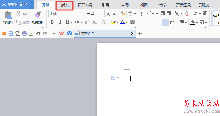The width and height of the screenshot is (220, 116).
Task: Click the increase indent icon
Action: [x=169, y=14]
